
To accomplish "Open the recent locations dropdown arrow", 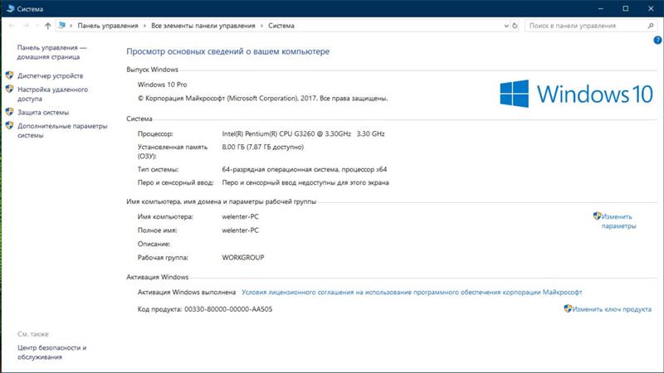I will pos(36,26).
